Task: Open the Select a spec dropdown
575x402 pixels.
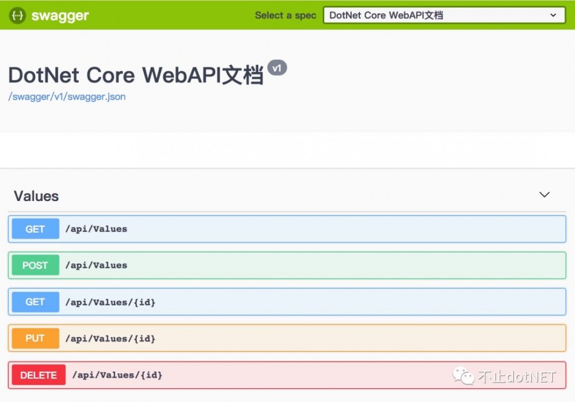Action: tap(443, 15)
